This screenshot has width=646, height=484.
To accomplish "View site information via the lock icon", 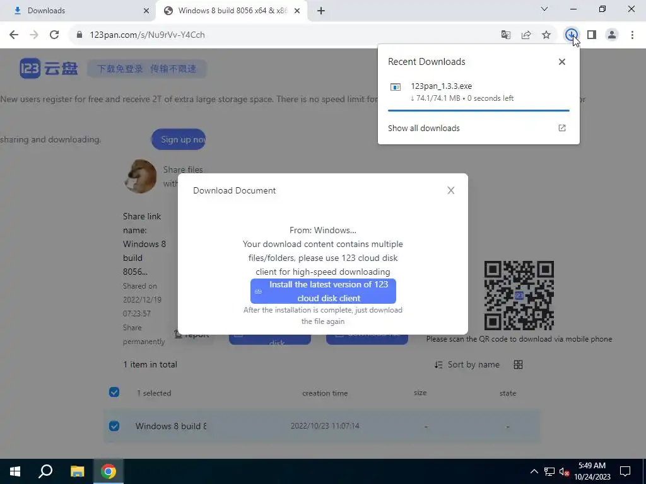I will (79, 35).
